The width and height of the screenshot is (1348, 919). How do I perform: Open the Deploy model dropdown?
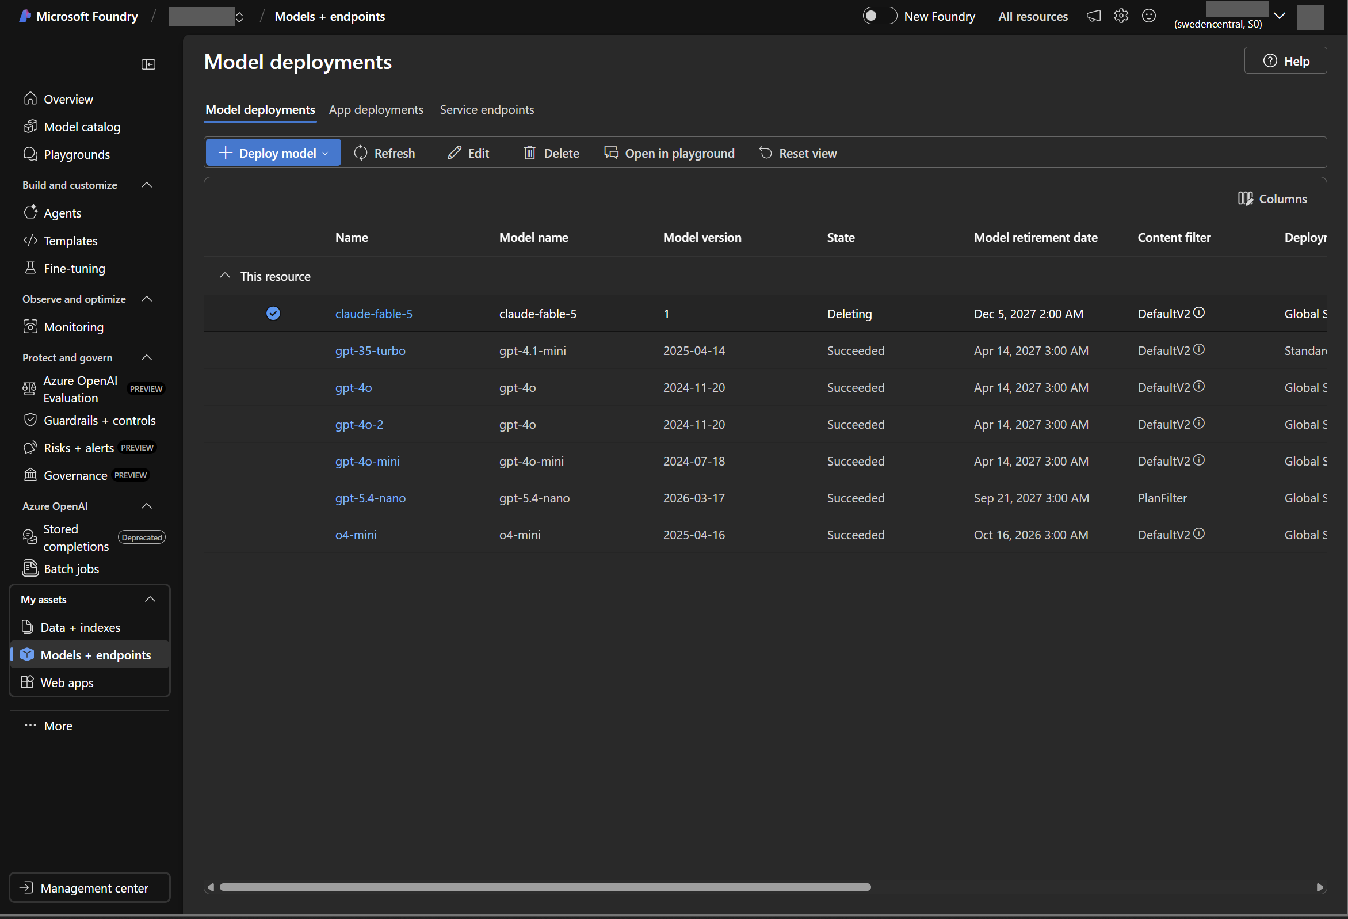pyautogui.click(x=273, y=152)
